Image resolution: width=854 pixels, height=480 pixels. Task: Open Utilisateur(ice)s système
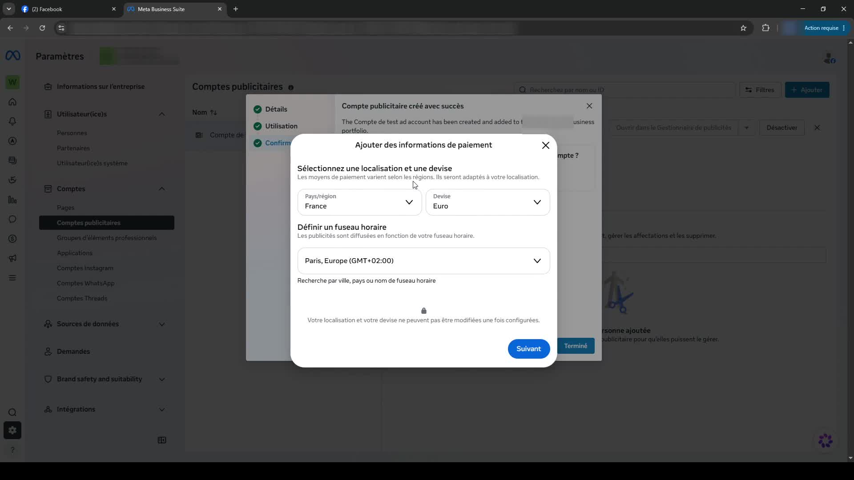(x=92, y=163)
